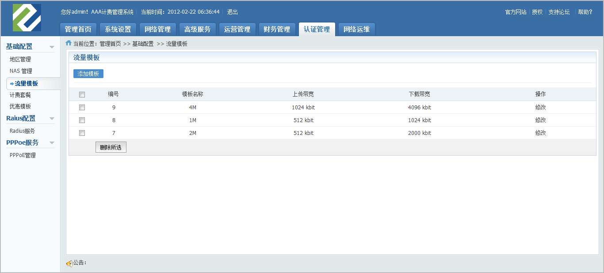Click the 模板名称 column header

click(x=193, y=94)
